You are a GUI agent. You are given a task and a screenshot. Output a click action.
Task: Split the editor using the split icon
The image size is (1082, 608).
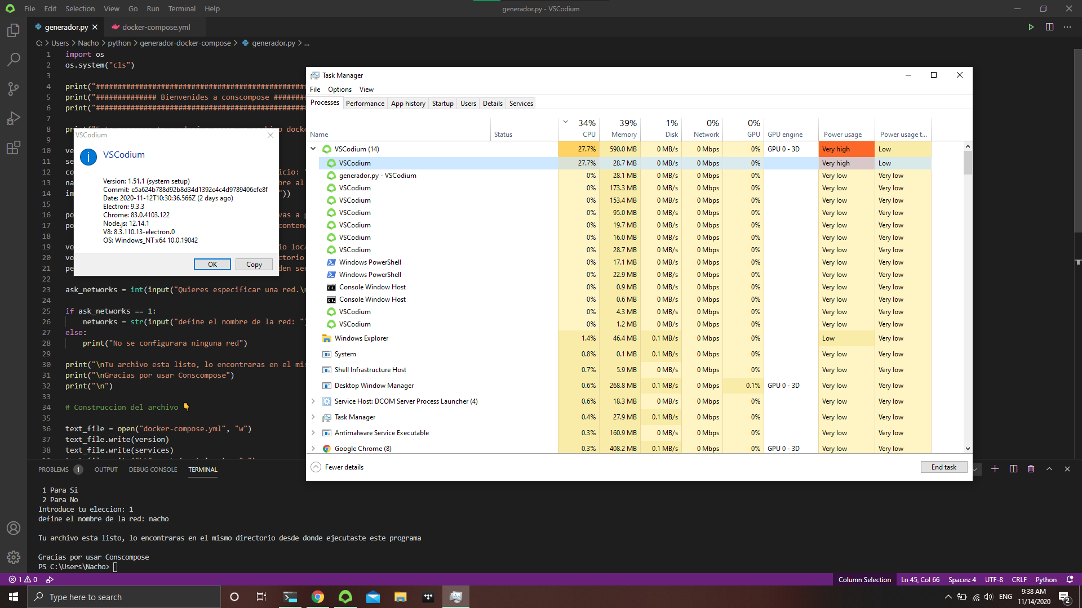point(1049,26)
